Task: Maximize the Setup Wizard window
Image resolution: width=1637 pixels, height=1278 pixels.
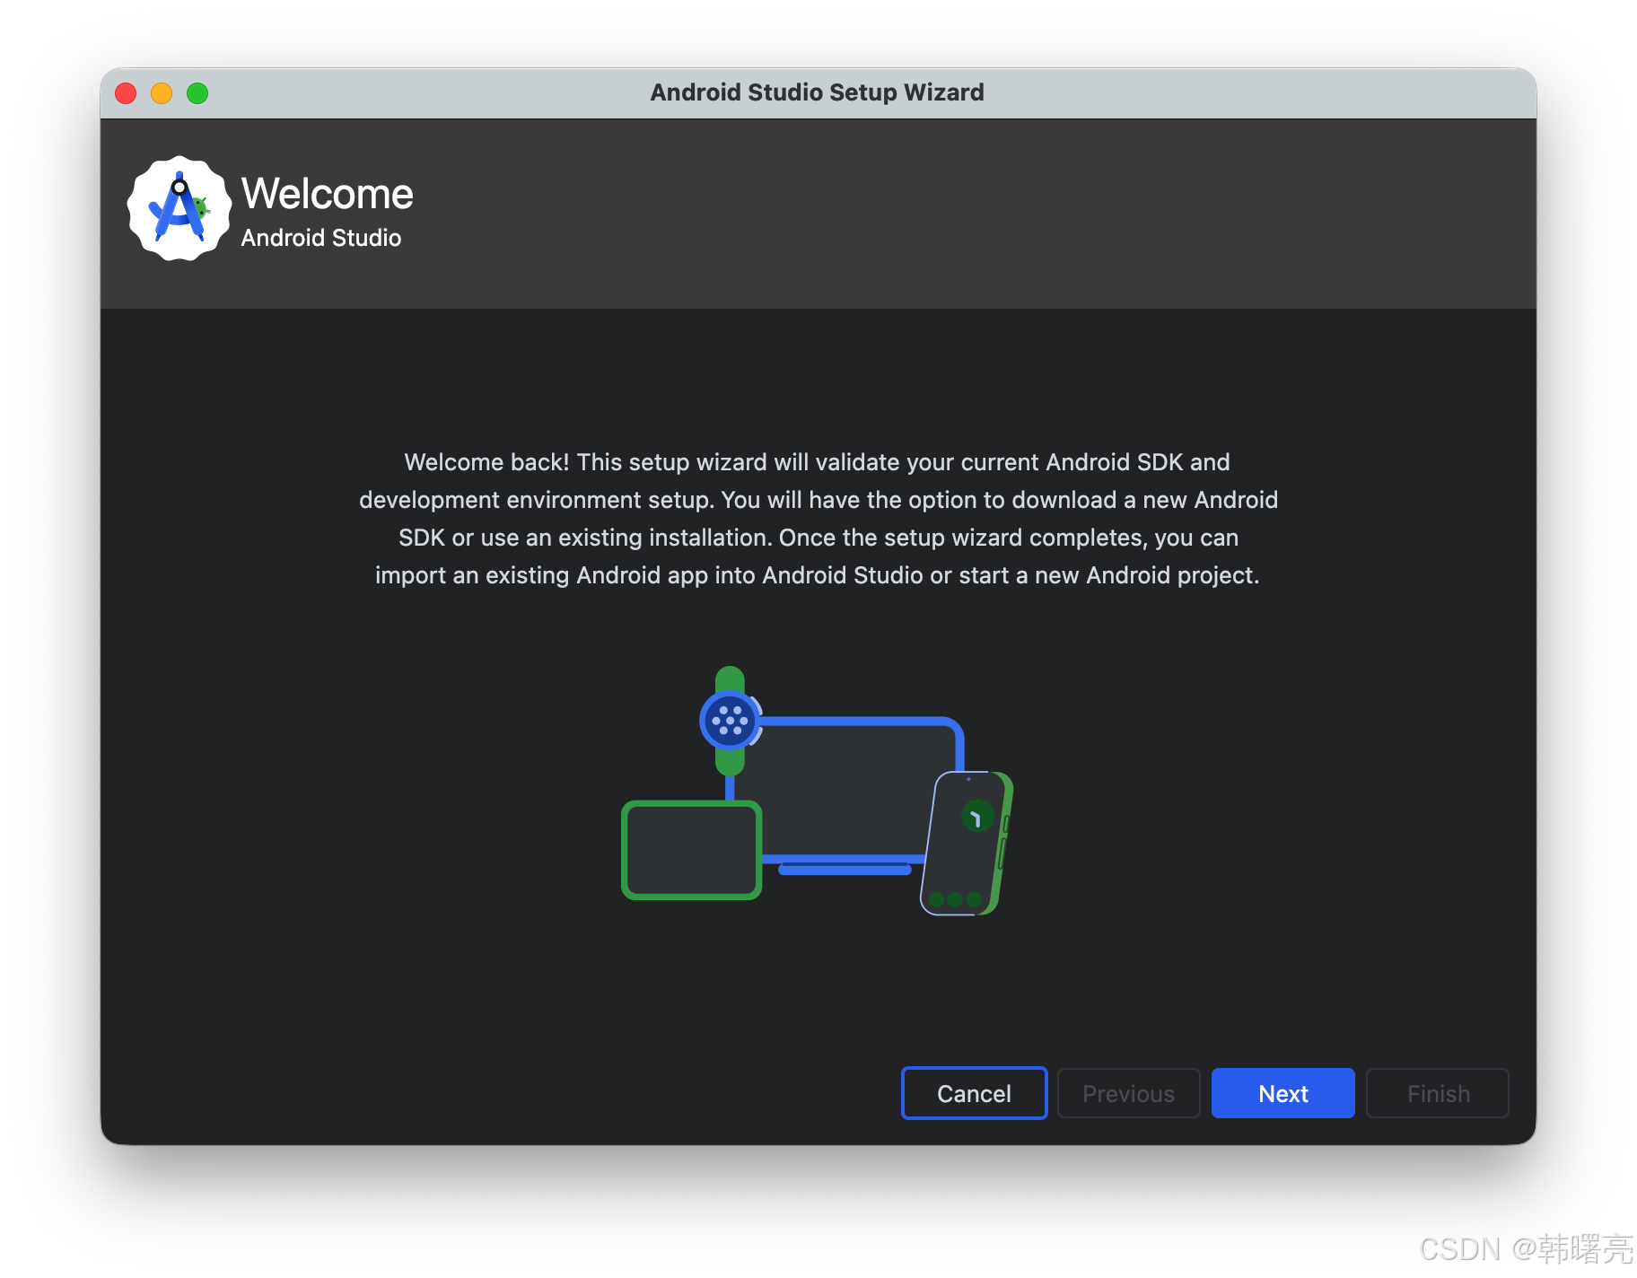Action: click(197, 93)
